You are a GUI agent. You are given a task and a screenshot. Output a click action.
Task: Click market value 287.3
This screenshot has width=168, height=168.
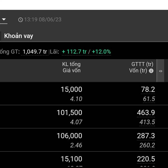146,136
